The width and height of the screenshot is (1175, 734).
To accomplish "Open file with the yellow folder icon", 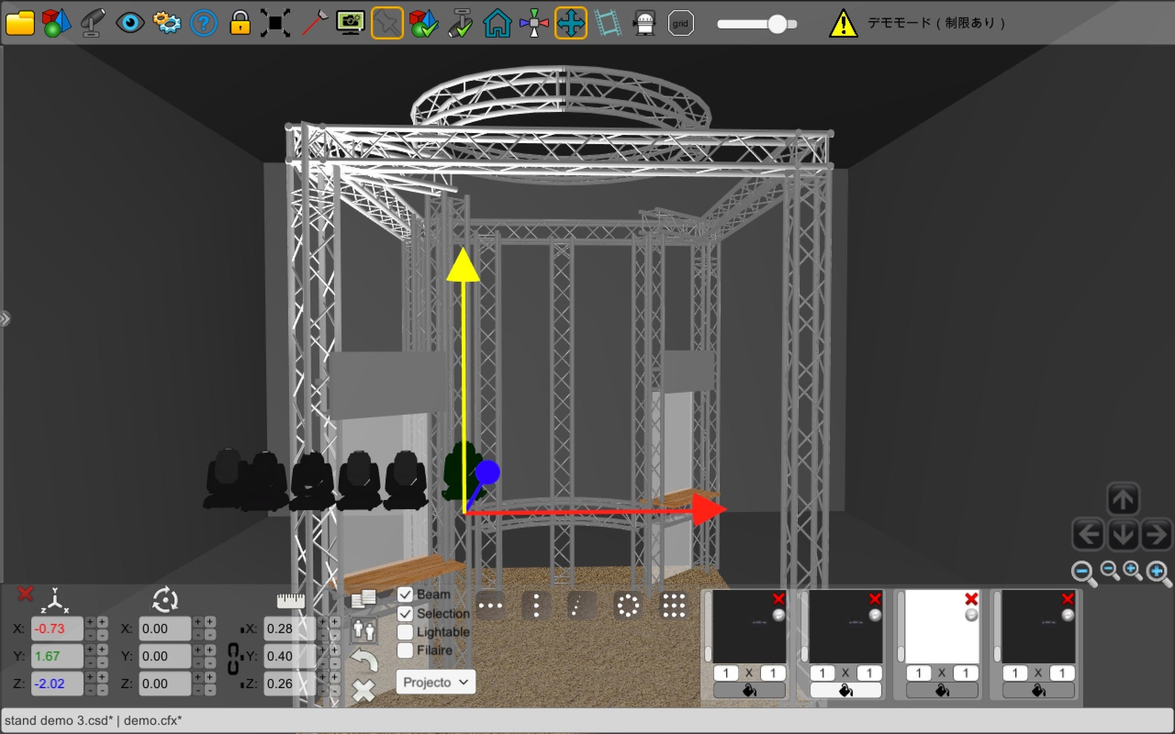I will (x=20, y=23).
